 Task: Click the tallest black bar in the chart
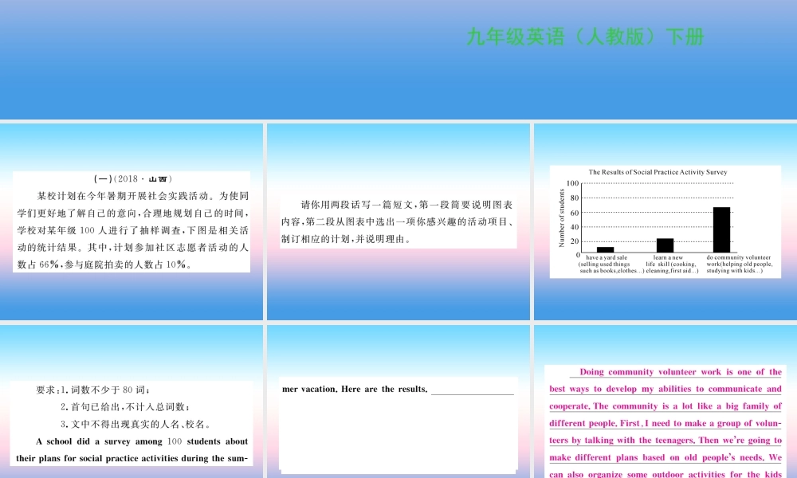point(721,229)
